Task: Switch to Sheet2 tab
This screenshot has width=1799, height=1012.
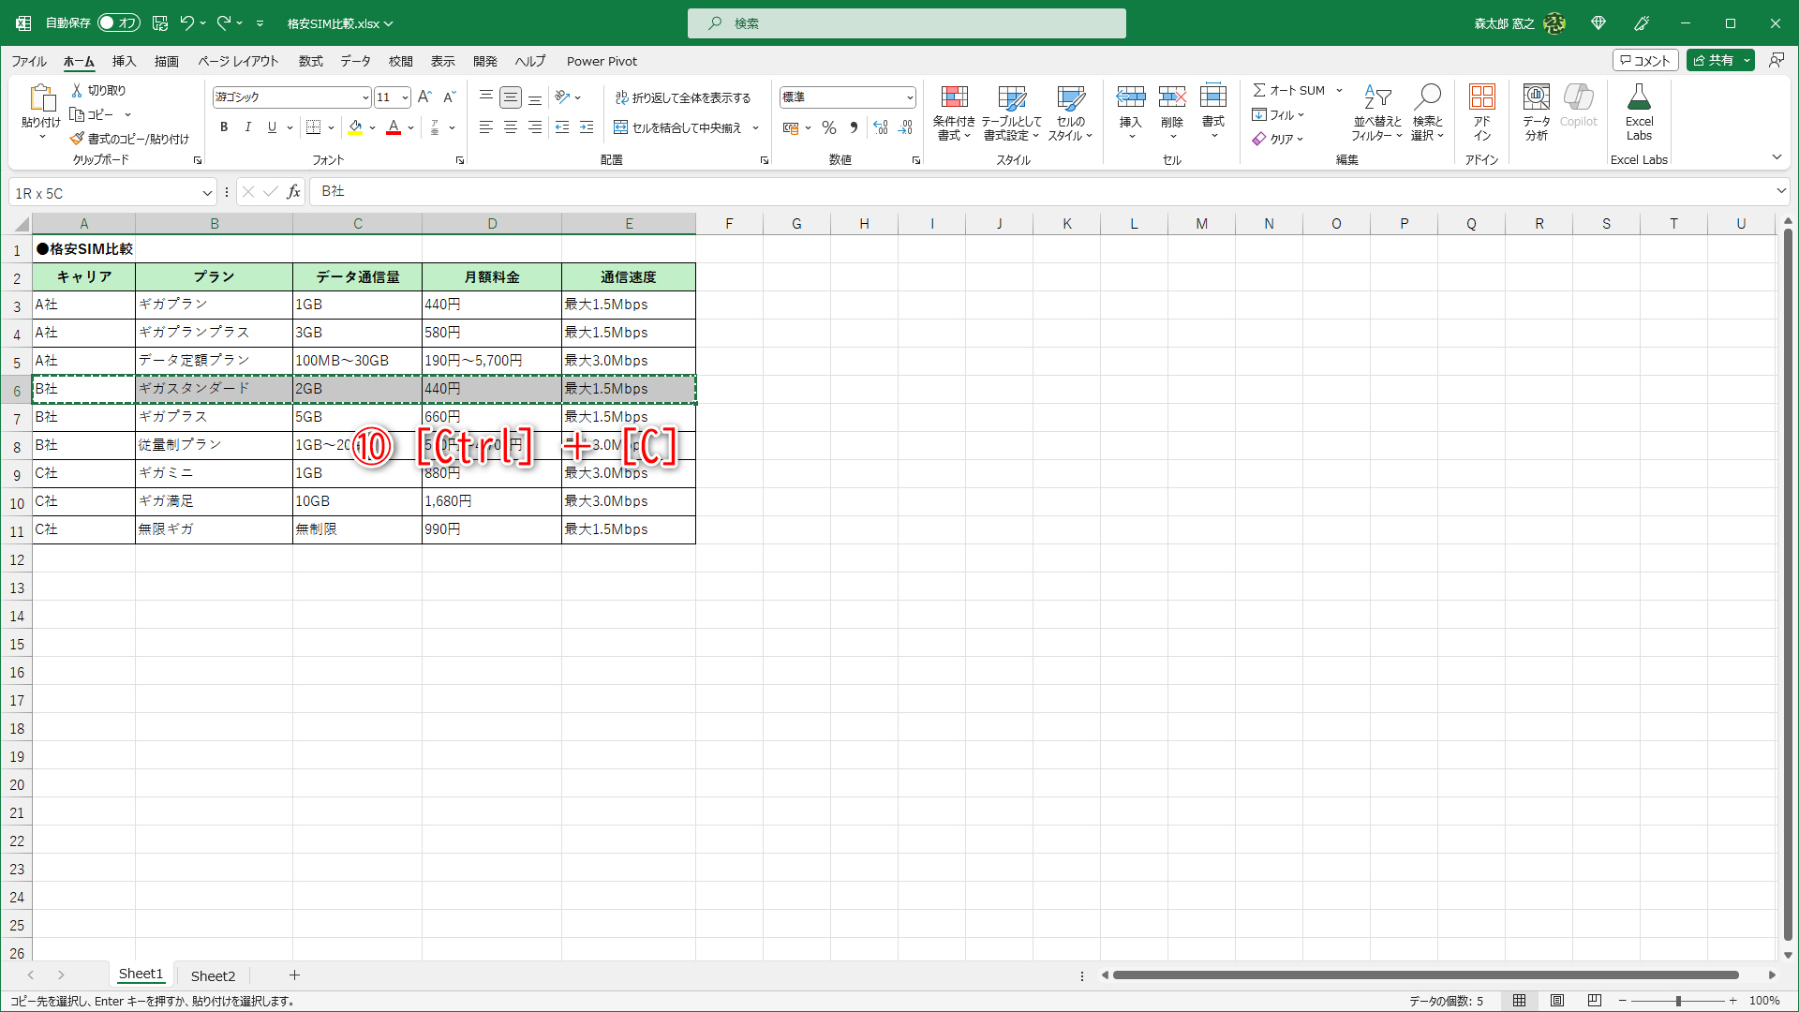Action: pos(213,975)
